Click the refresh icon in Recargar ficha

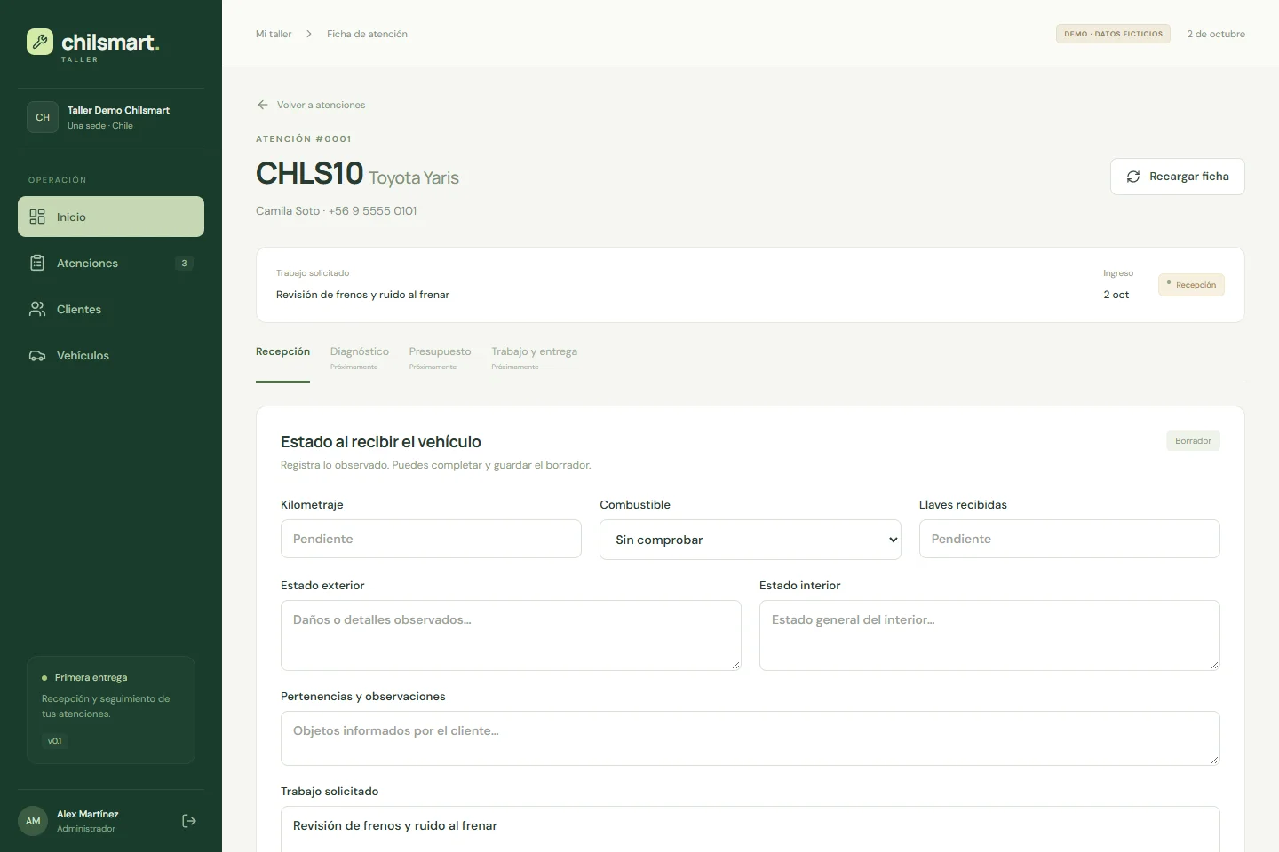[x=1133, y=177]
